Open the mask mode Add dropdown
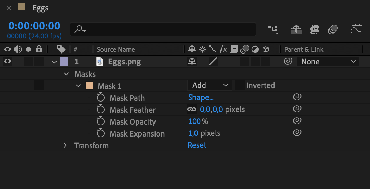Screen dimensions: 370x189 tap(210, 85)
